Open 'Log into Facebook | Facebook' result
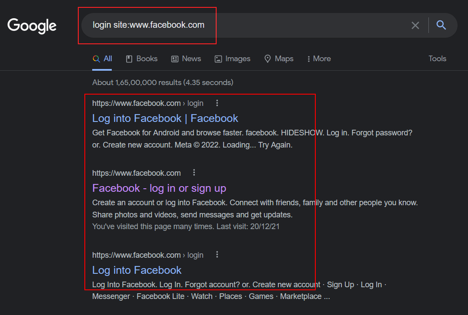 (165, 118)
